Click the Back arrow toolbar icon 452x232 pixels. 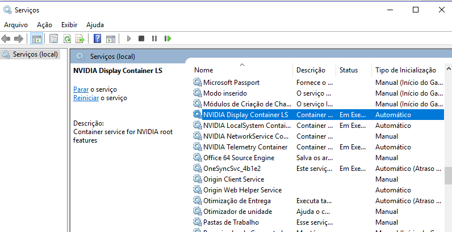6,38
